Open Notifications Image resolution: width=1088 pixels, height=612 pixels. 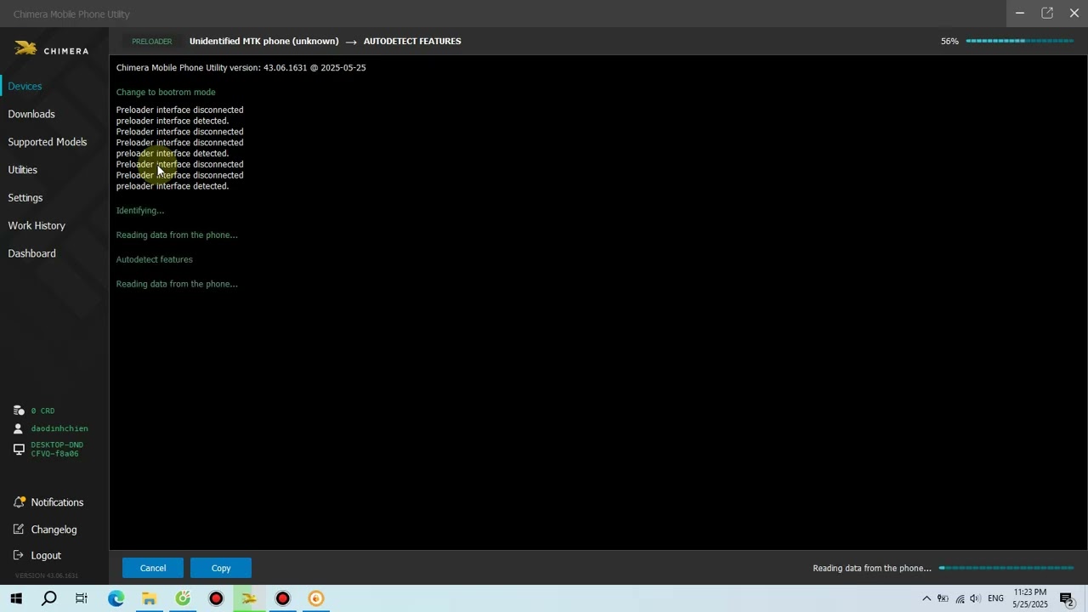(57, 502)
